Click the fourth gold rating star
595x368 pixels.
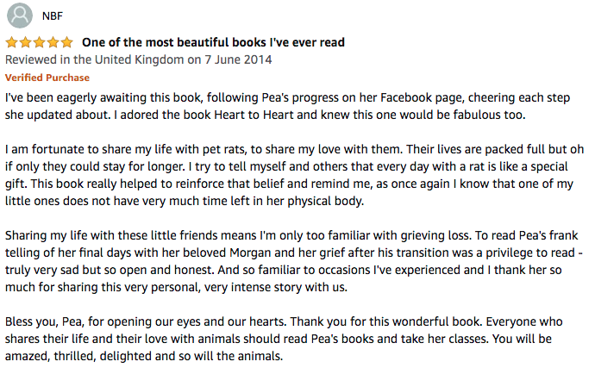(x=53, y=42)
